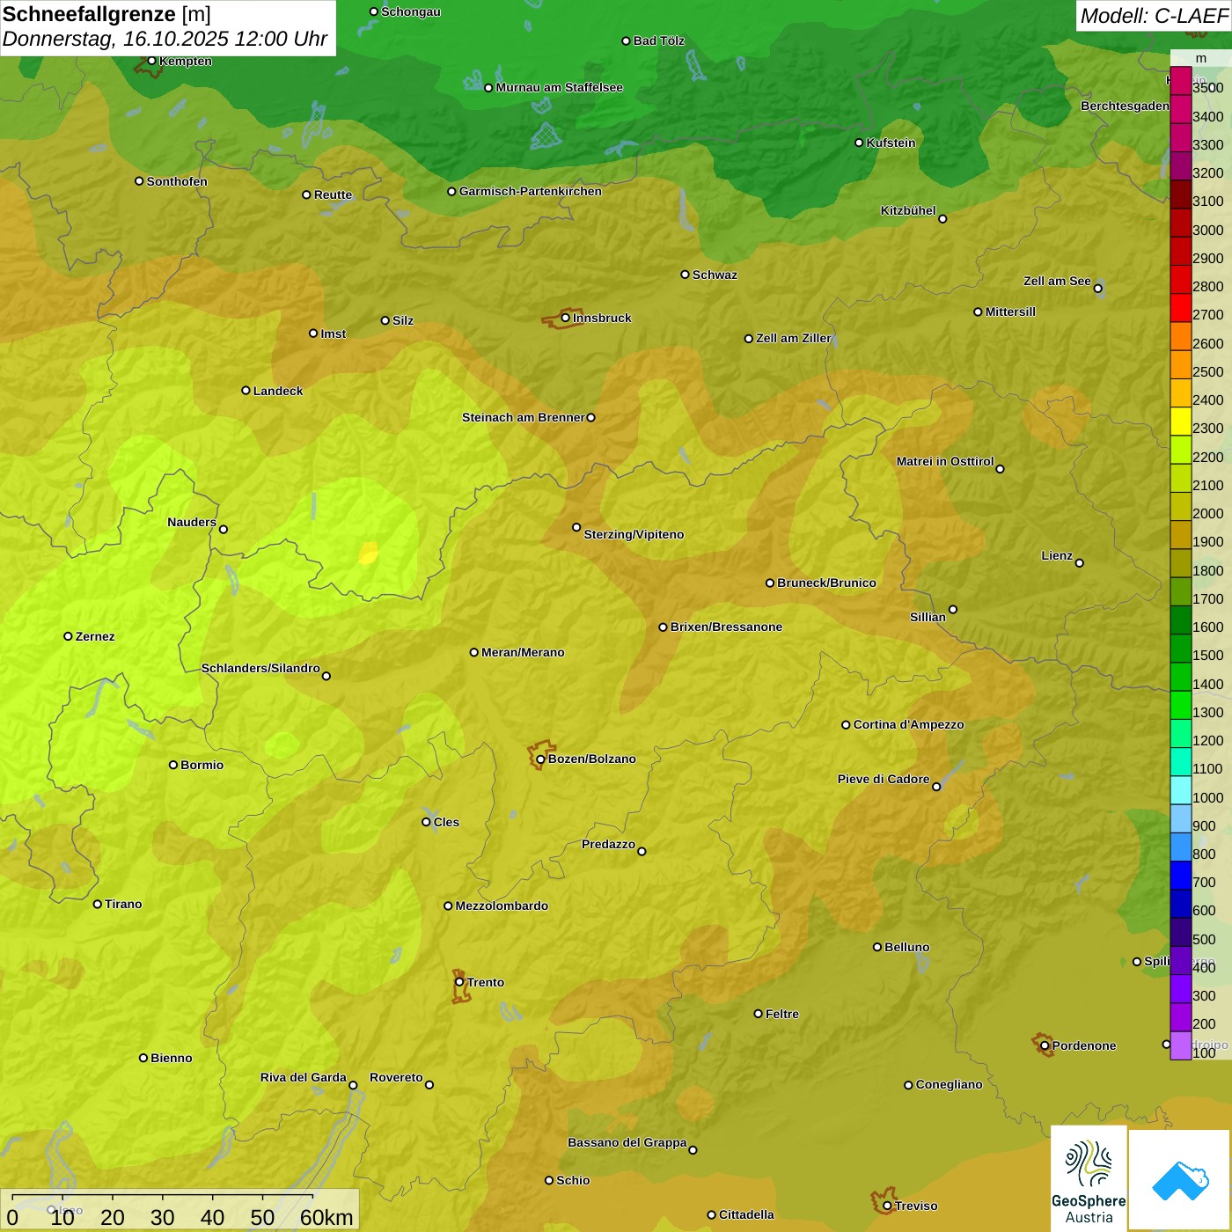The height and width of the screenshot is (1232, 1232).
Task: Click the Riva del Garda label
Action: click(x=304, y=1077)
